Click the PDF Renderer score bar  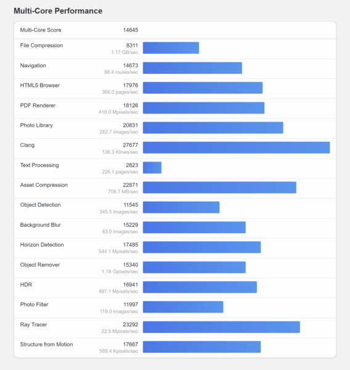point(203,108)
